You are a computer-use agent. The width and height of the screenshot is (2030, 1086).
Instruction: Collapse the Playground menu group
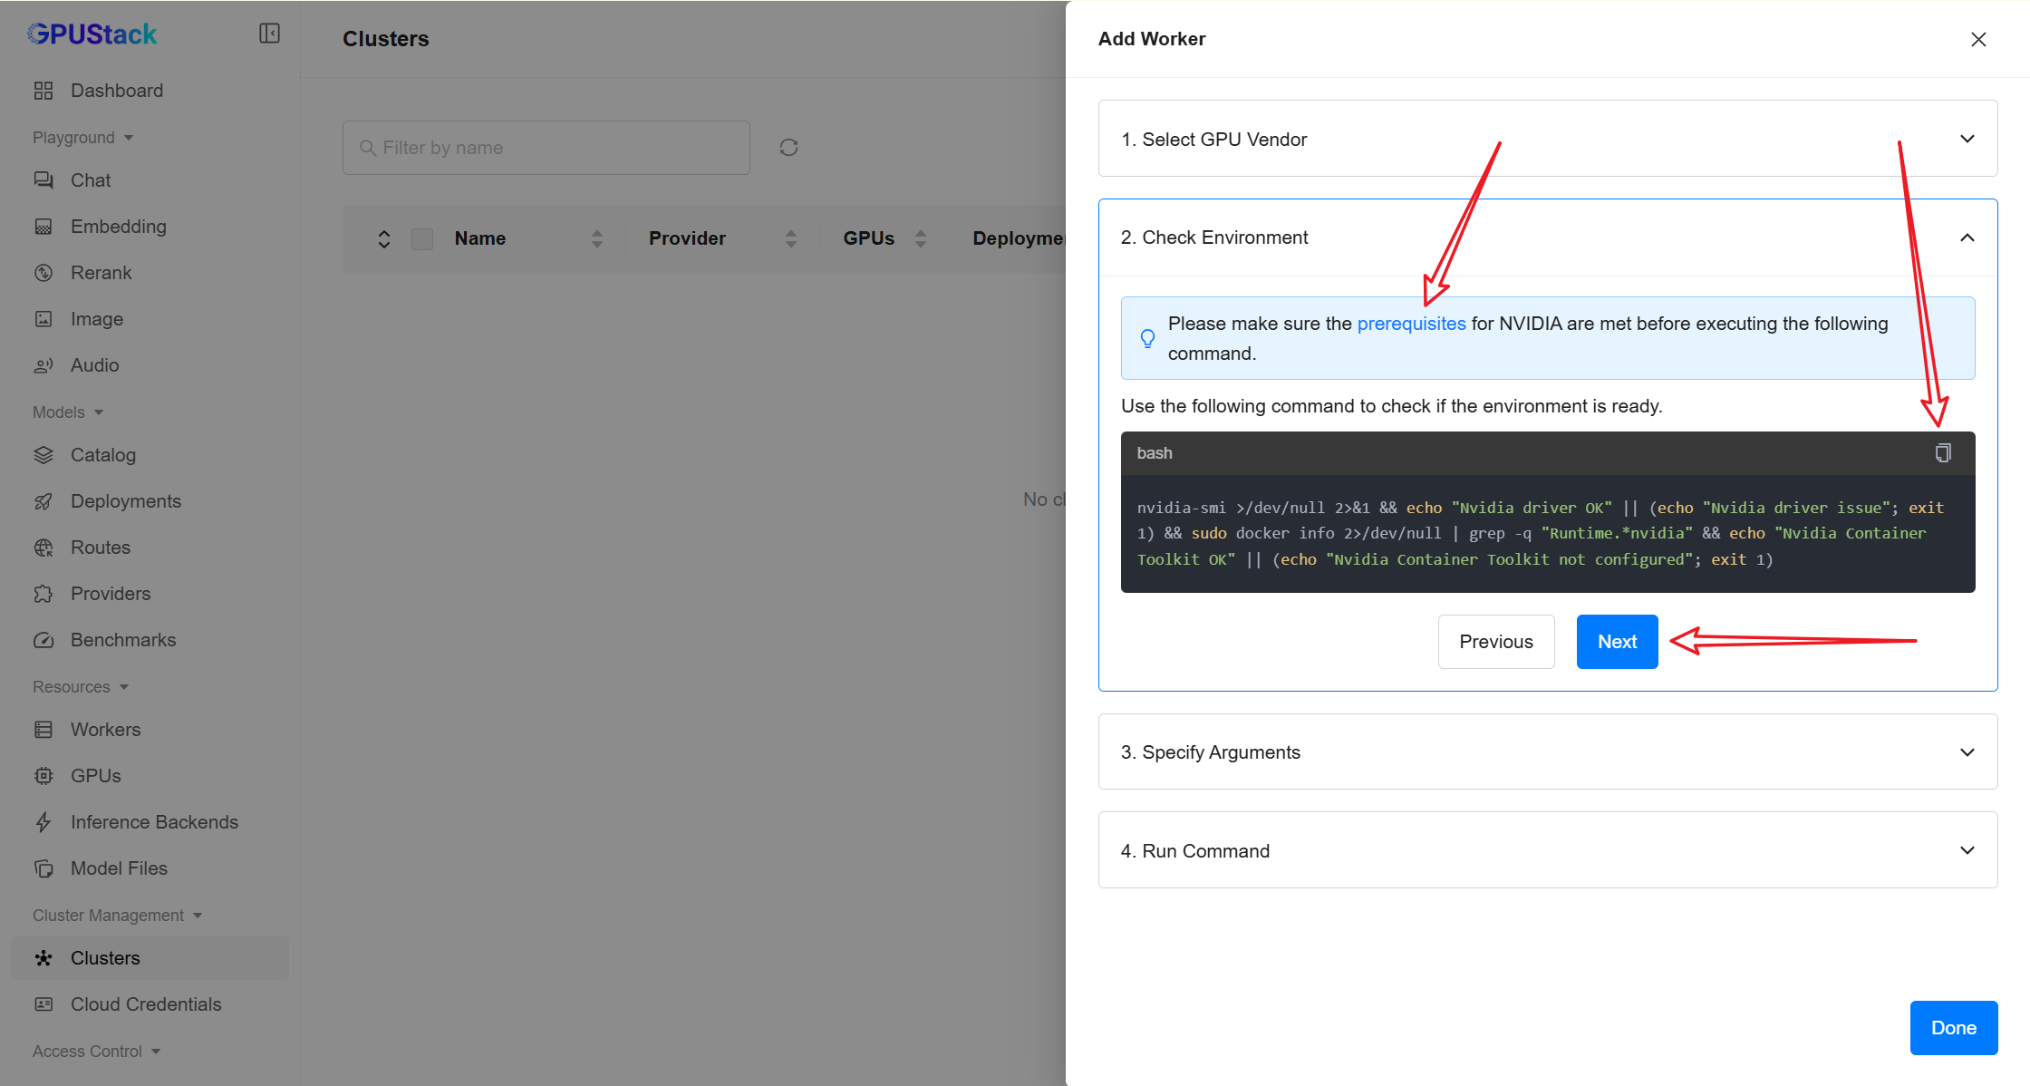(83, 138)
